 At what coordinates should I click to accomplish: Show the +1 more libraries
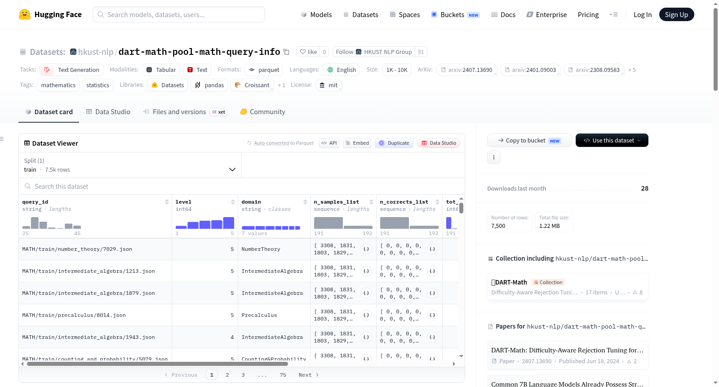pyautogui.click(x=281, y=85)
